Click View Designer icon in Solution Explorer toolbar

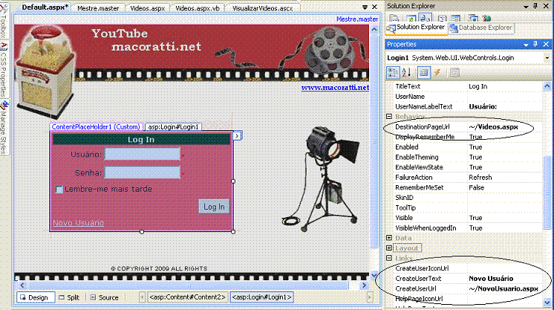(x=456, y=18)
